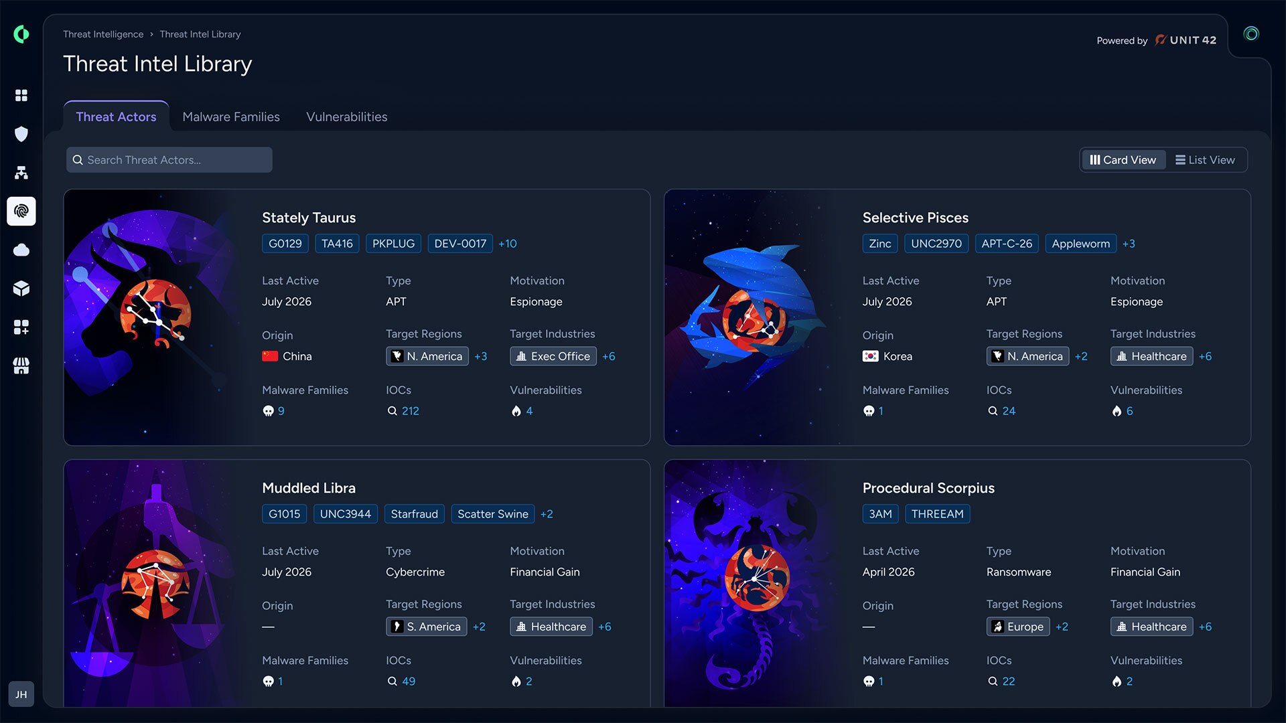Open the dashboard grid icon in sidebar
The height and width of the screenshot is (723, 1286).
(21, 95)
